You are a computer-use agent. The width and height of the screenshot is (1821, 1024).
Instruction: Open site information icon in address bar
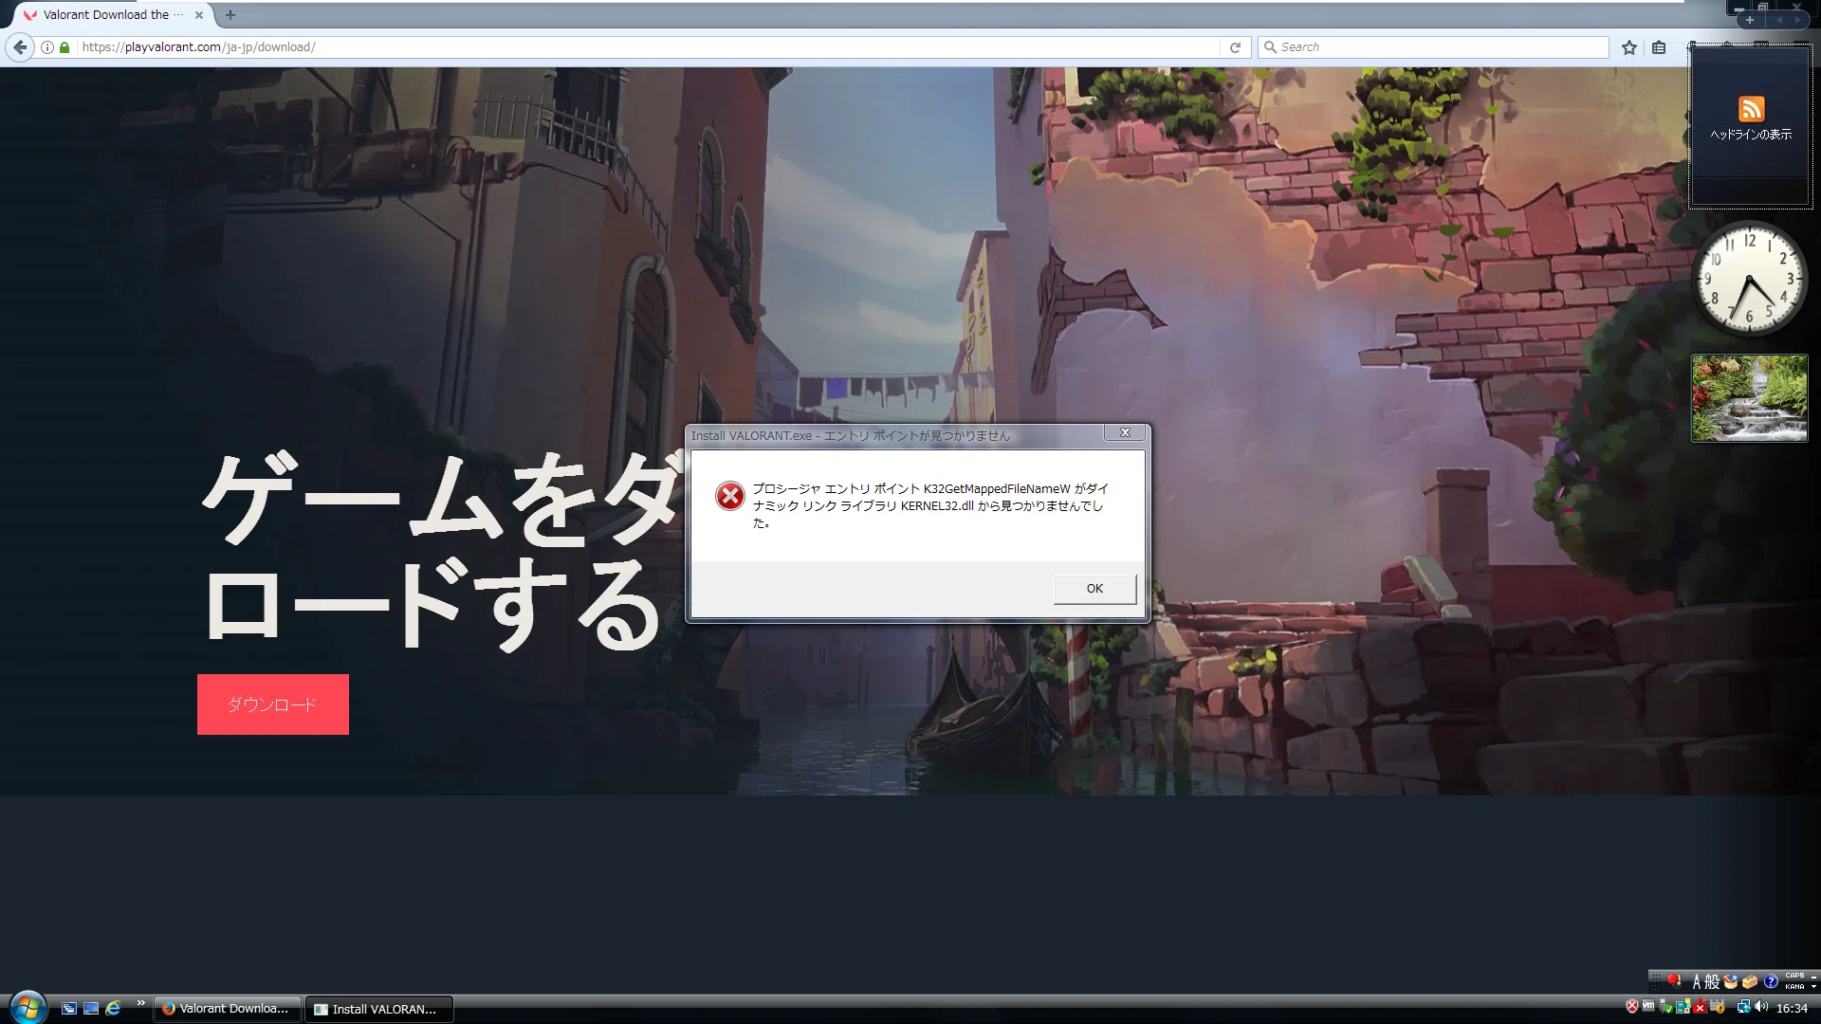click(x=46, y=46)
